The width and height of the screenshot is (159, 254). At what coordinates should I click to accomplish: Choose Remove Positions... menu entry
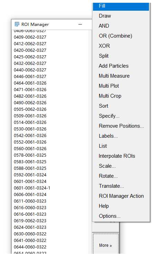click(121, 126)
